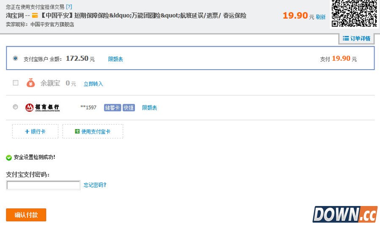Select China Merchants Bank radio button

click(16, 107)
